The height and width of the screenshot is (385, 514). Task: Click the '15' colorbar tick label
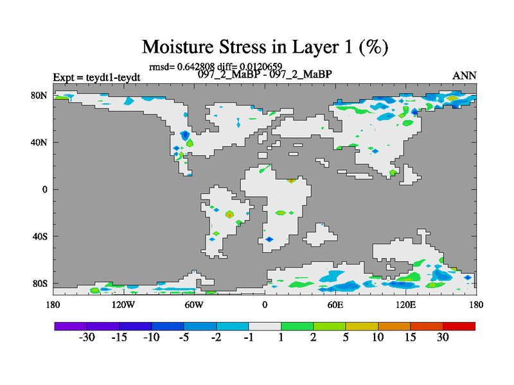(410, 338)
